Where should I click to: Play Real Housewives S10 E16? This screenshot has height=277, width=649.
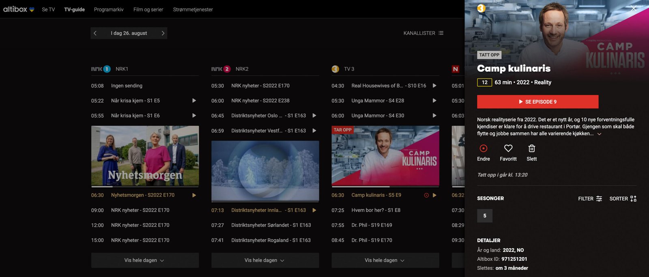click(x=434, y=86)
